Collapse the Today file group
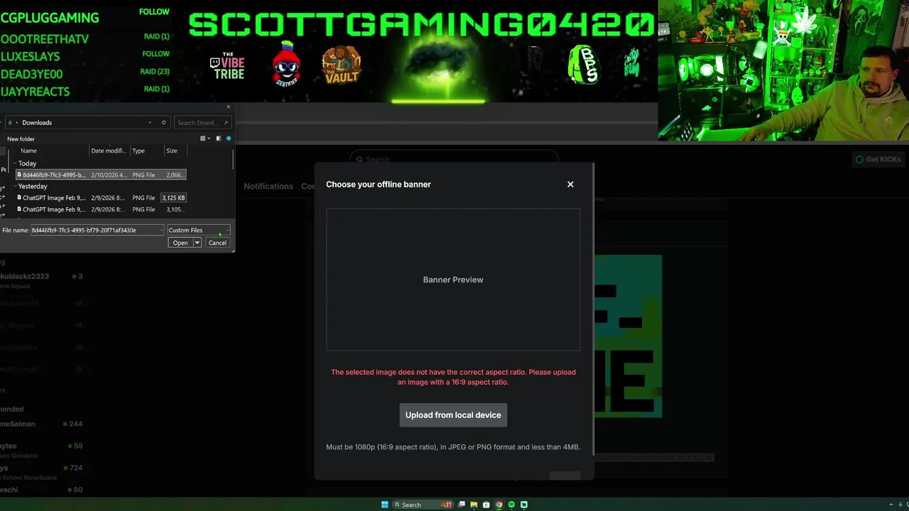The image size is (909, 511). coord(15,163)
